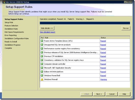Open the Warning status for Windows Firewall
This screenshot has height=100, width=135.
(104, 79)
